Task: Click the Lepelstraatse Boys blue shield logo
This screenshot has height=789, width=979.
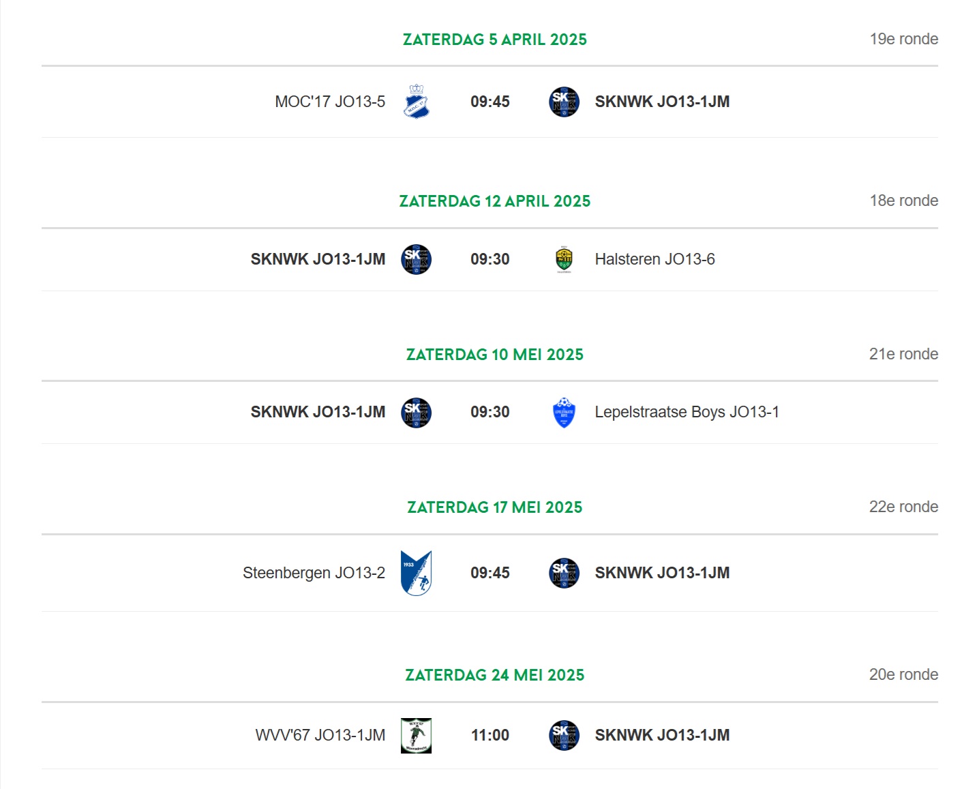Action: 564,412
